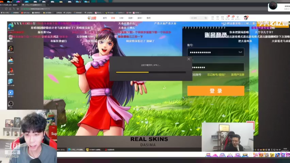Click the new user registration link
The height and width of the screenshot is (163, 290).
tap(237, 75)
